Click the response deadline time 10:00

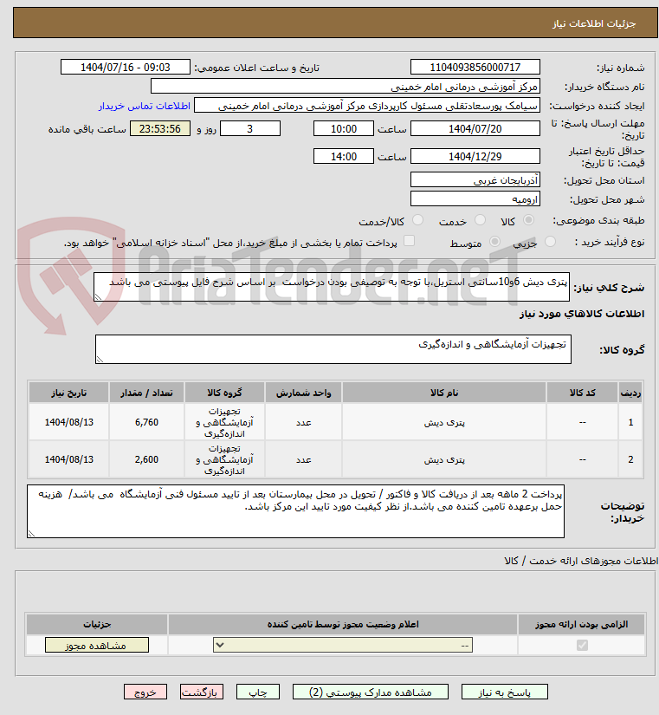tap(344, 128)
